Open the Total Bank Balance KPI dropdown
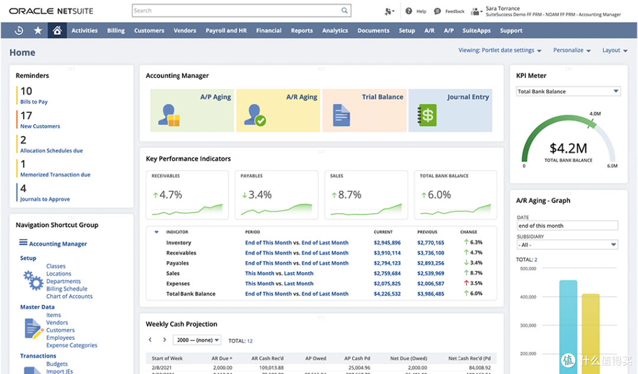This screenshot has height=374, width=638. click(568, 92)
